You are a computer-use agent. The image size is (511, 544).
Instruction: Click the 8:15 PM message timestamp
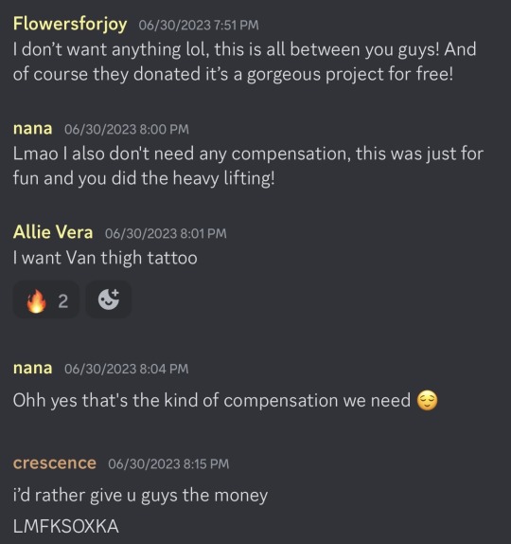click(x=168, y=463)
